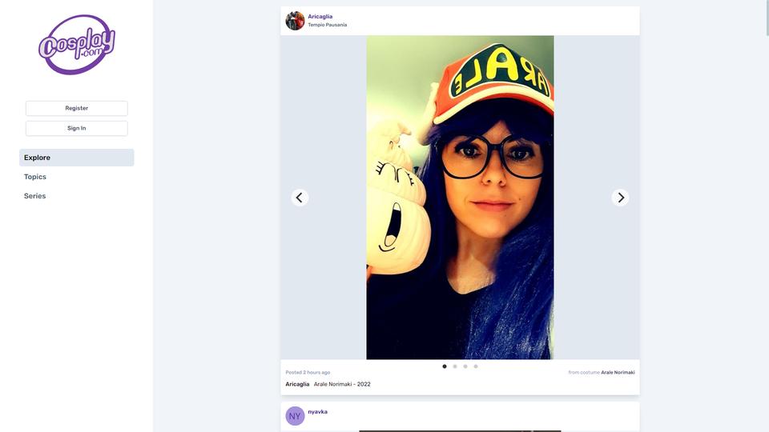Advance to next photo with right arrow
The height and width of the screenshot is (432, 769).
point(620,198)
